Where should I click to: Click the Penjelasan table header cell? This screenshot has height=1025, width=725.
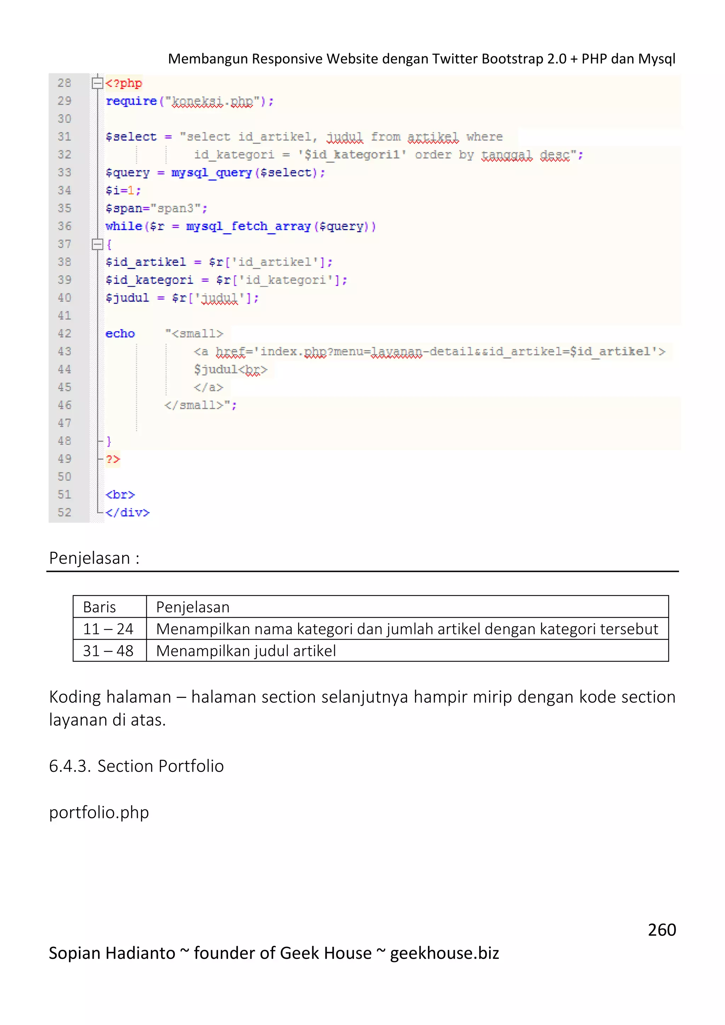(x=407, y=607)
